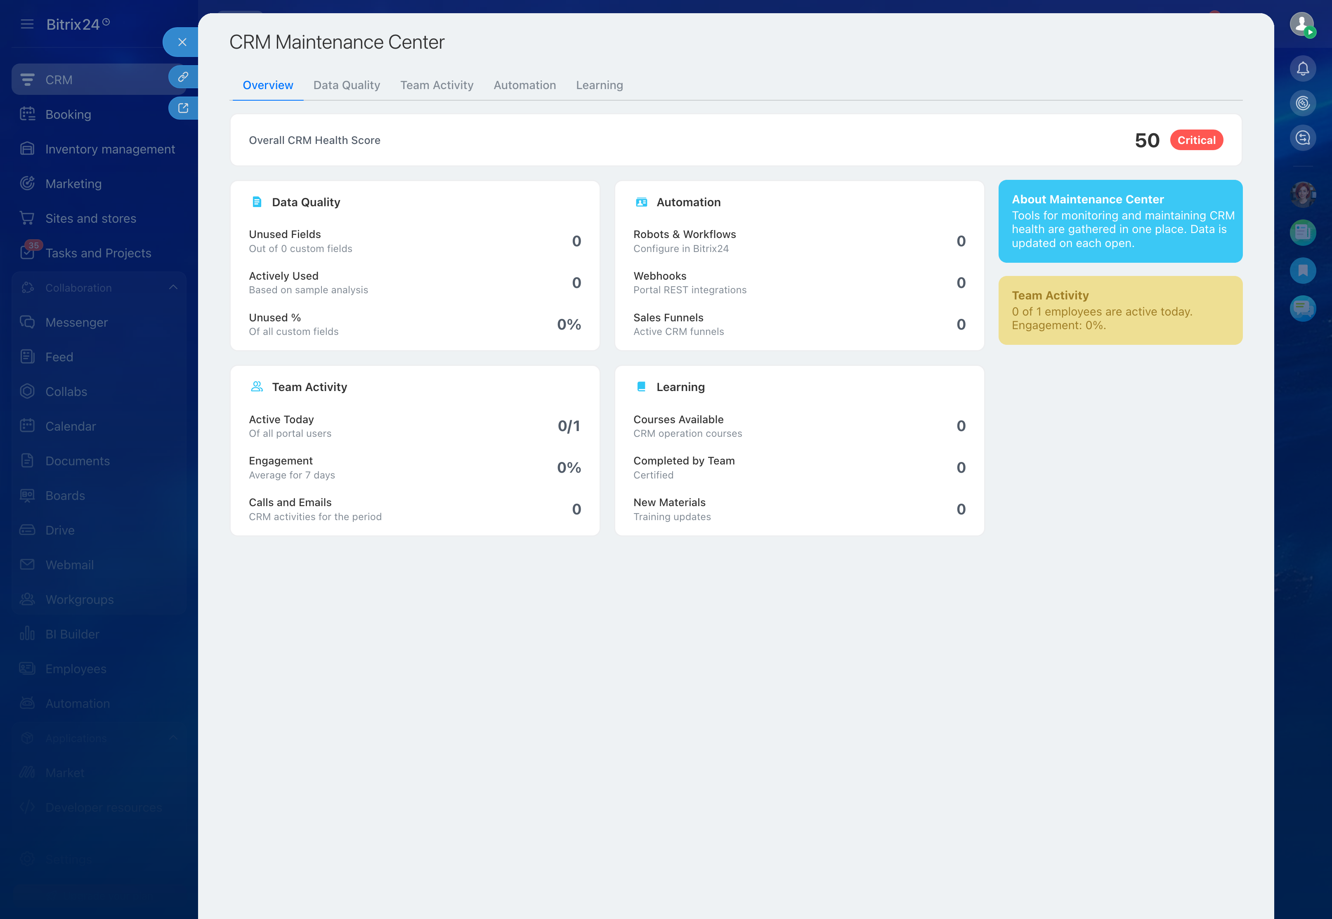Collapse the Collaboration section

click(173, 287)
